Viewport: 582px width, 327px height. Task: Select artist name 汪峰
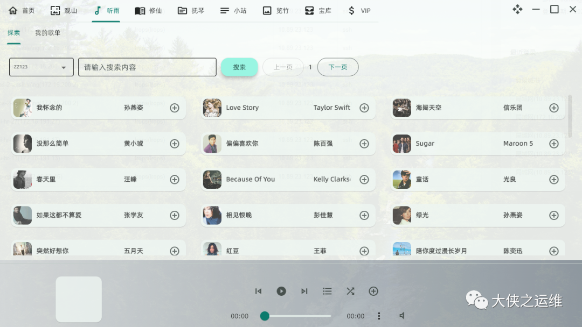tap(130, 179)
